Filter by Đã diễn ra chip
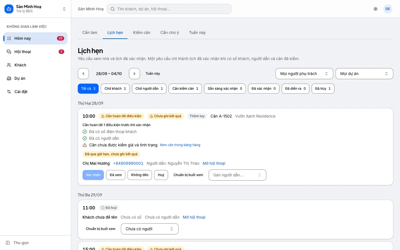The width and height of the screenshot is (400, 250). tap(295, 89)
